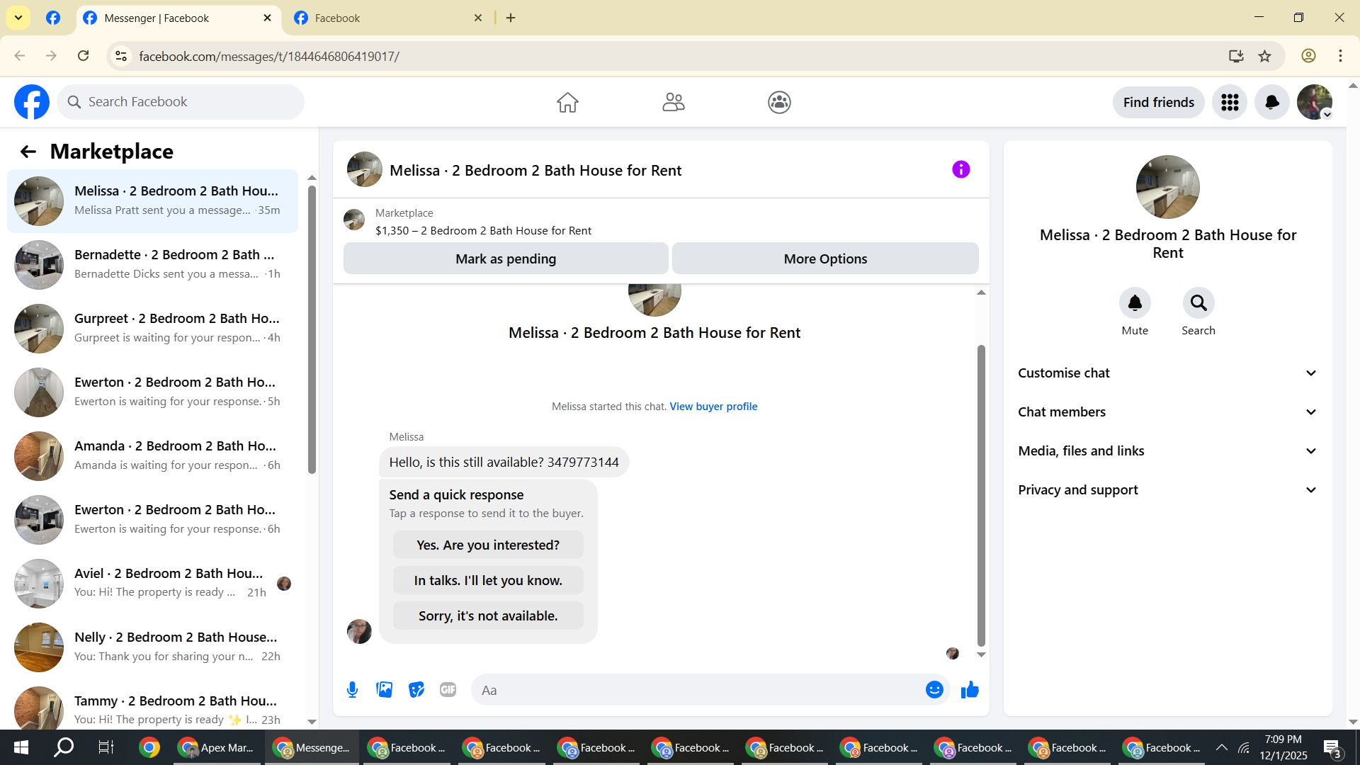Click the chat messages scrollbar
The image size is (1360, 765).
coord(981,496)
